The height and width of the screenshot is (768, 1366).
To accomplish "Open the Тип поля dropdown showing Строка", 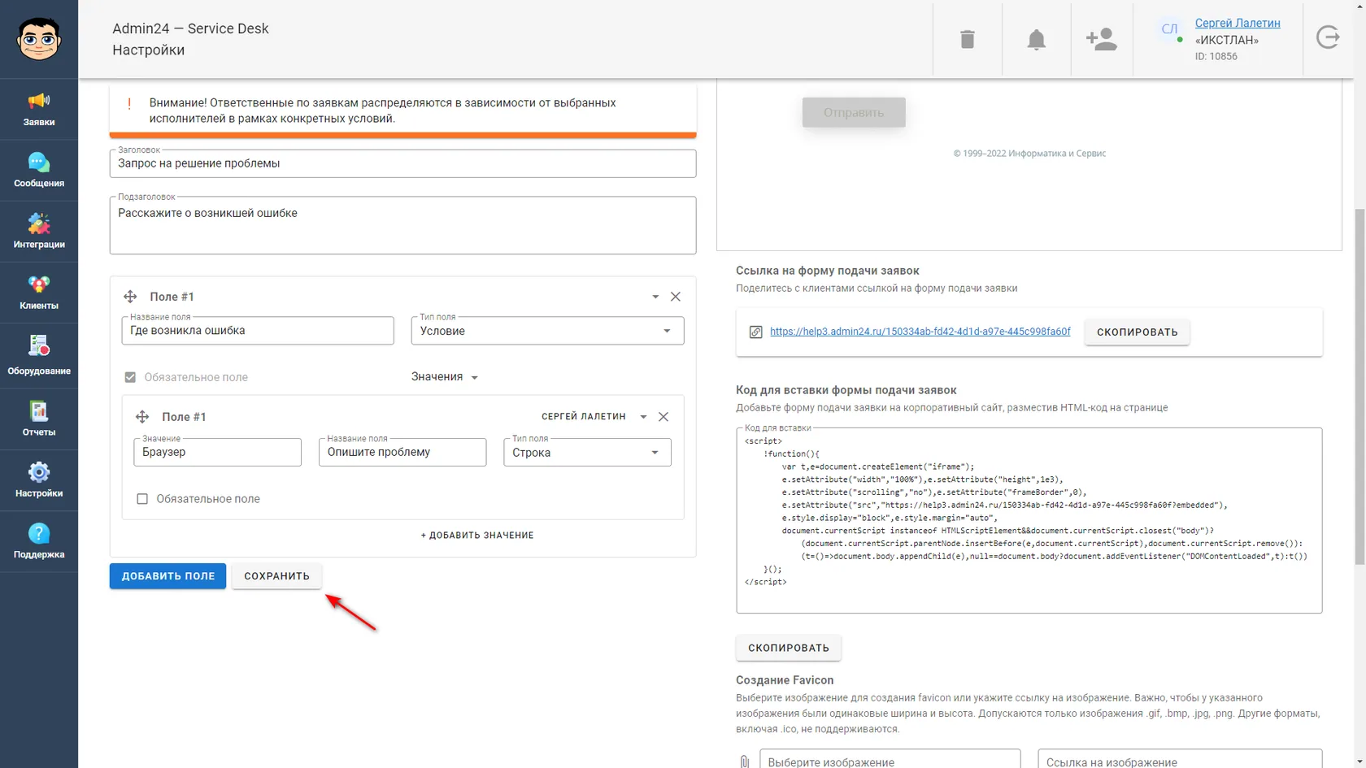I will click(587, 453).
